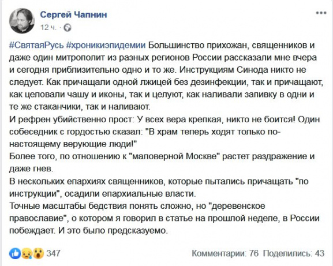Open the post timestamp 12 ч.

(x=48, y=28)
